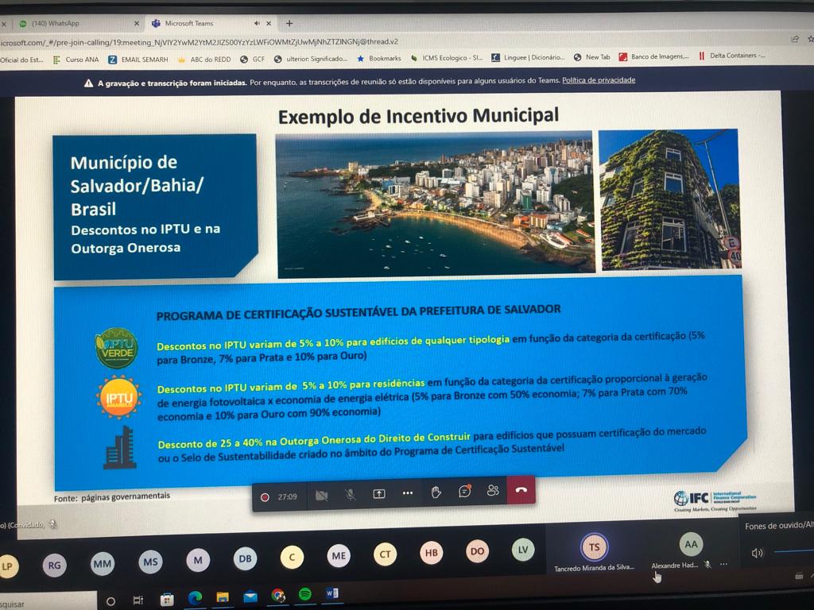Open the meeting chat bubble
Viewport: 814px width, 610px height.
(x=463, y=494)
